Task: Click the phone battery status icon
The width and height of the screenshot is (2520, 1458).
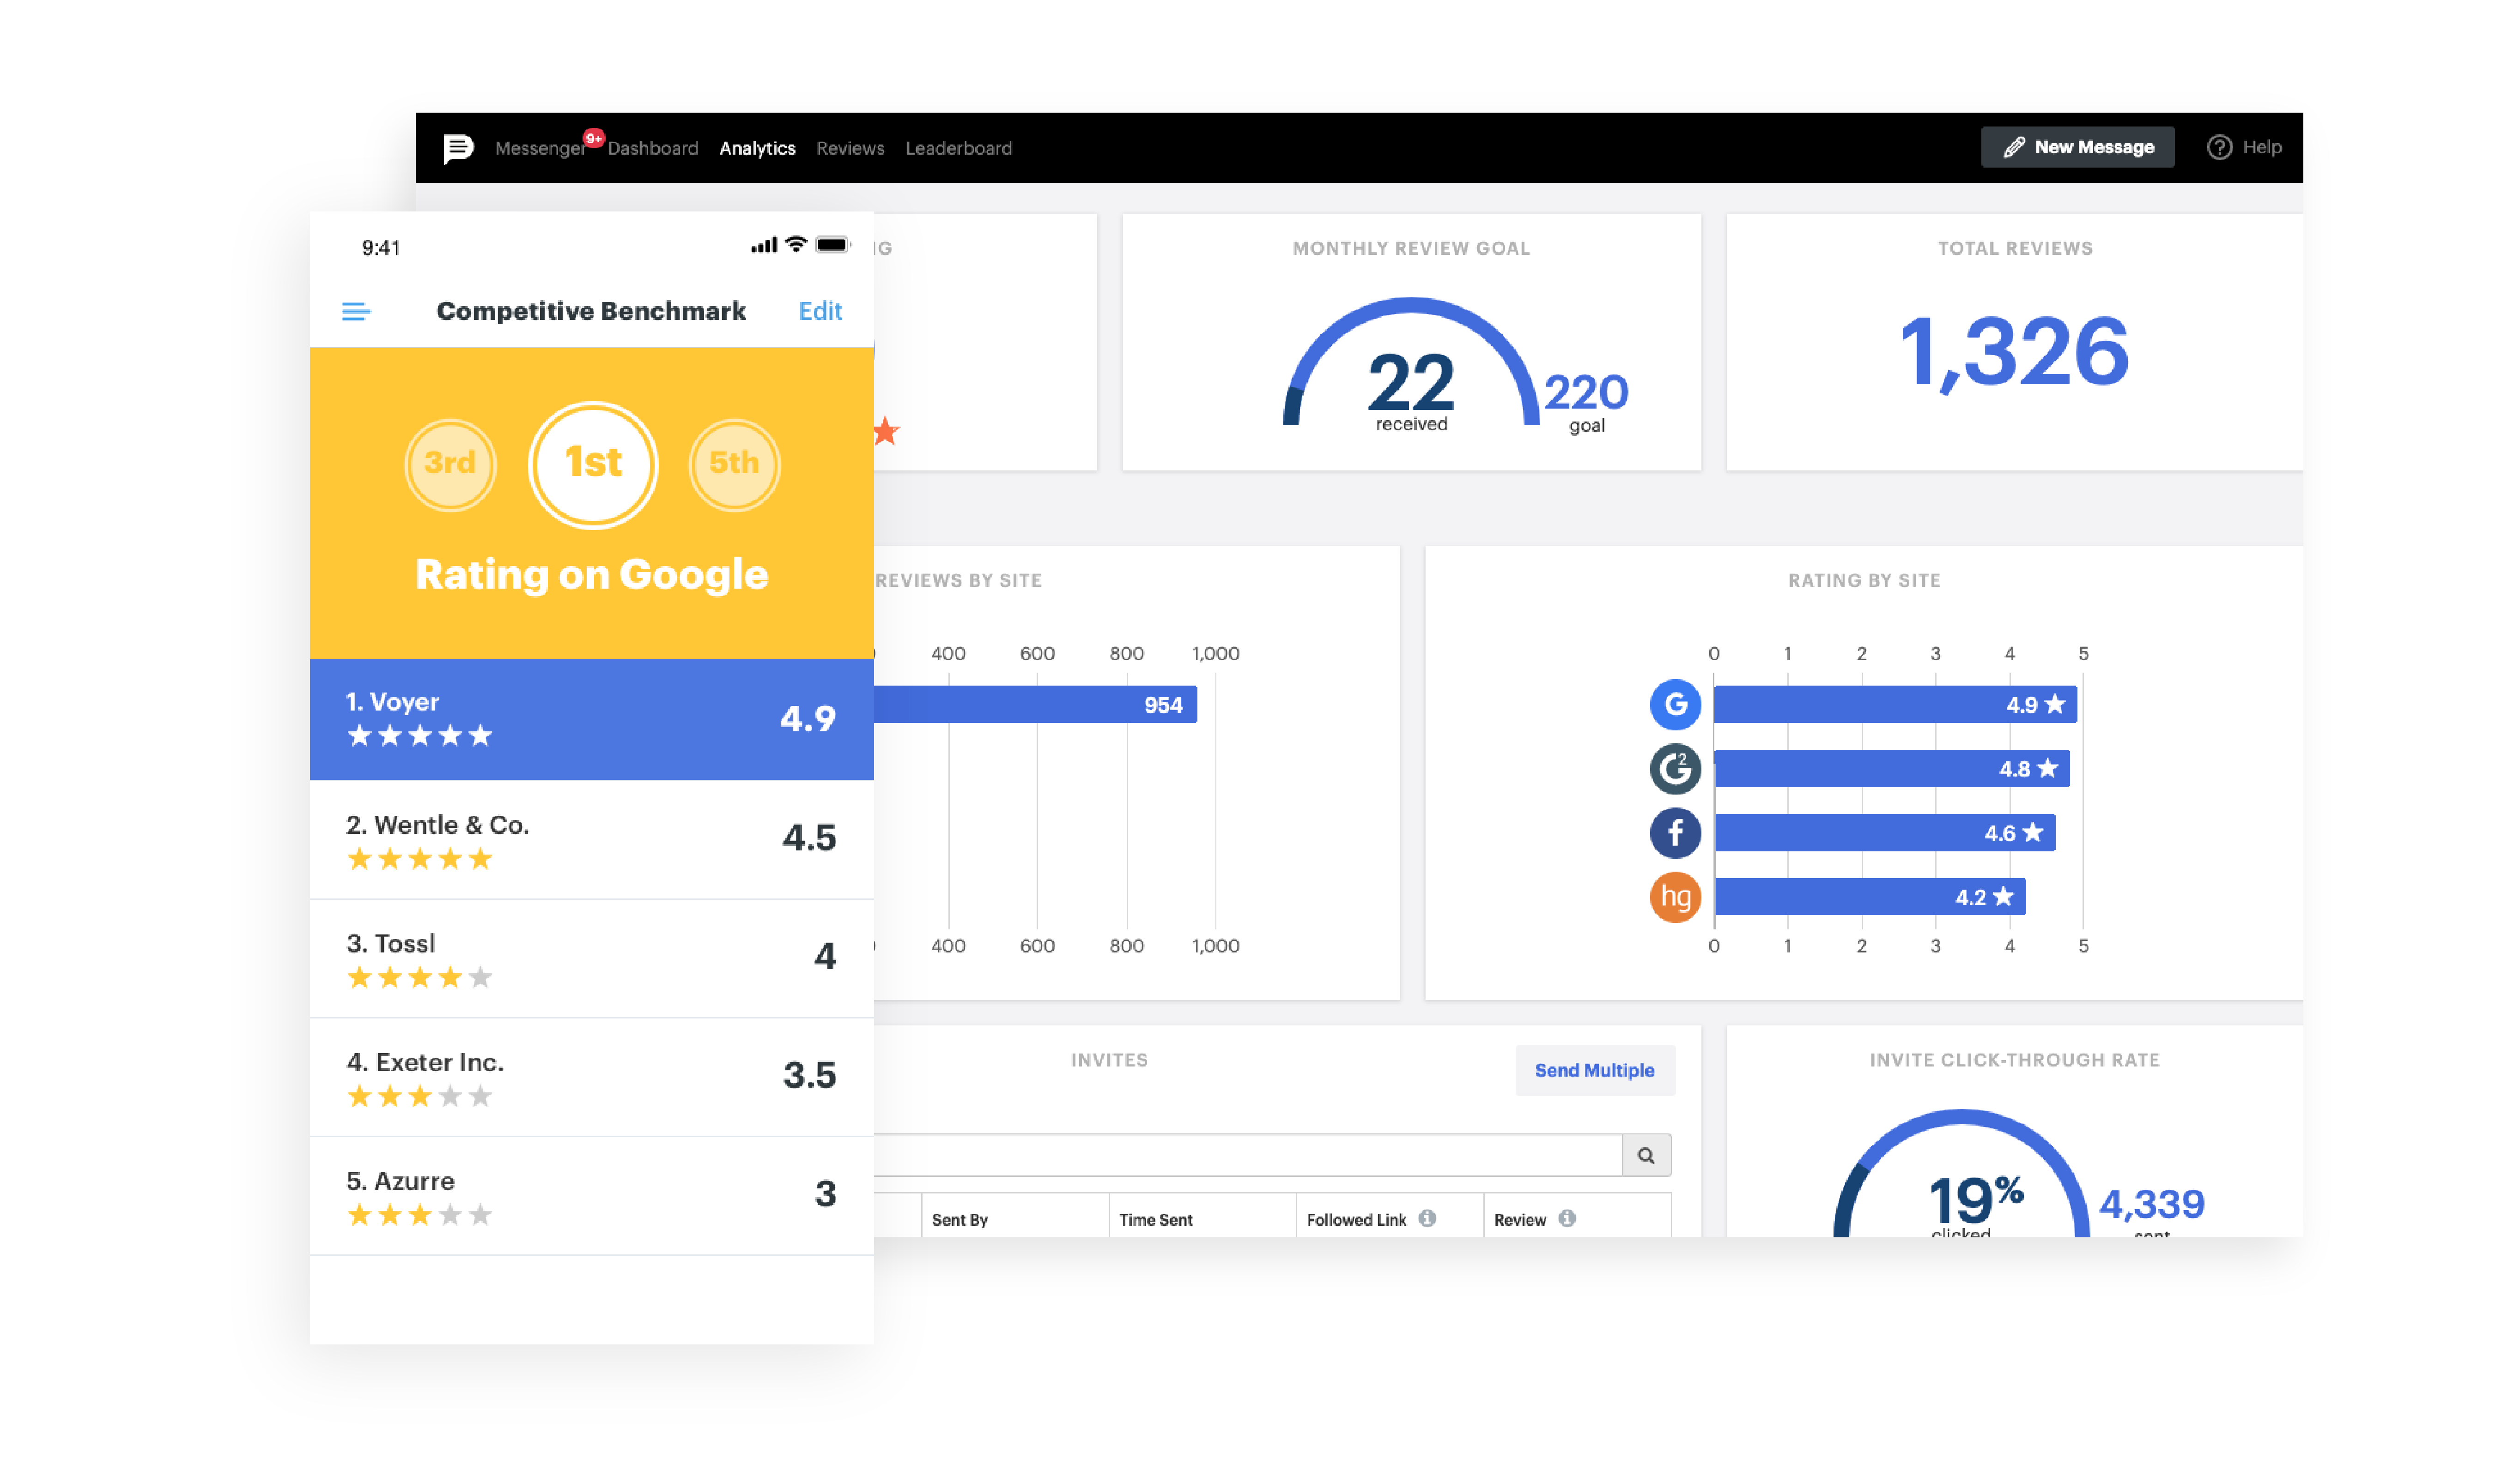Action: tap(832, 245)
